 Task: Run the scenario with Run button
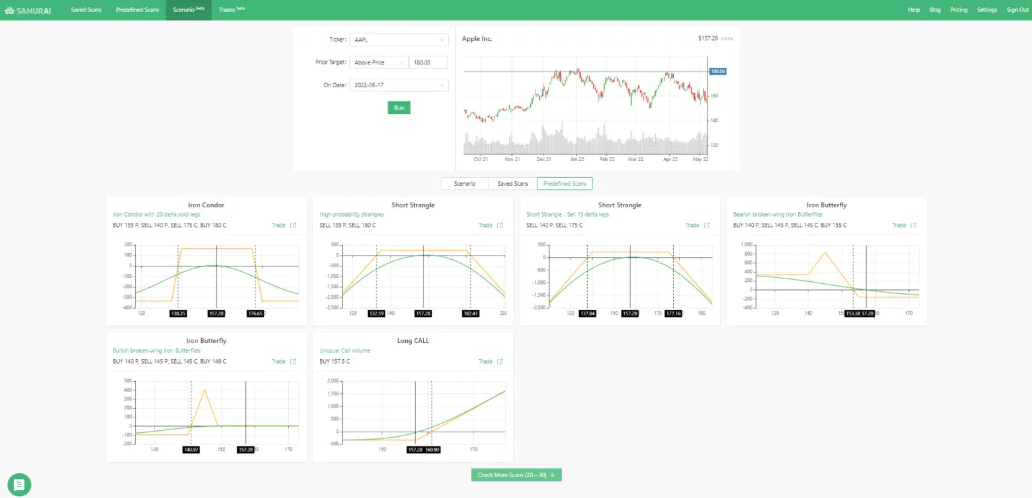pyautogui.click(x=399, y=107)
